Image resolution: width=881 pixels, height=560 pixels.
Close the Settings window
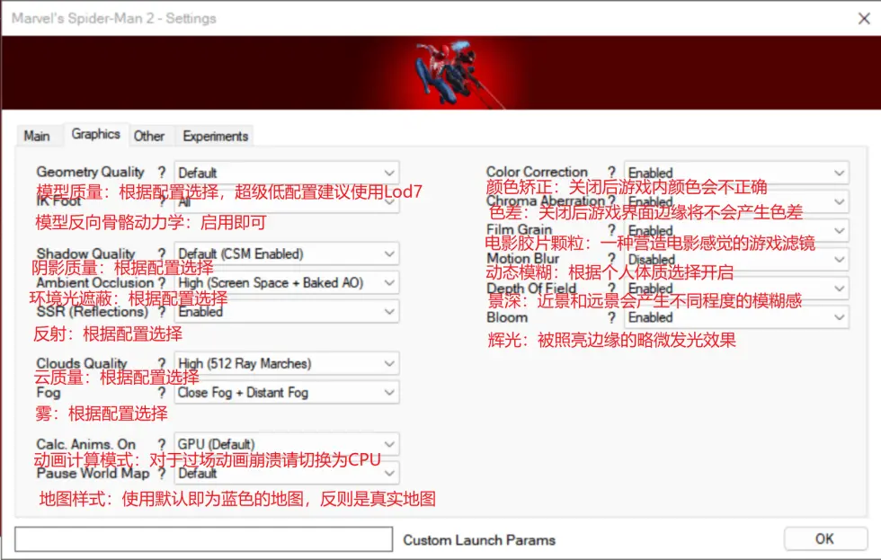864,17
